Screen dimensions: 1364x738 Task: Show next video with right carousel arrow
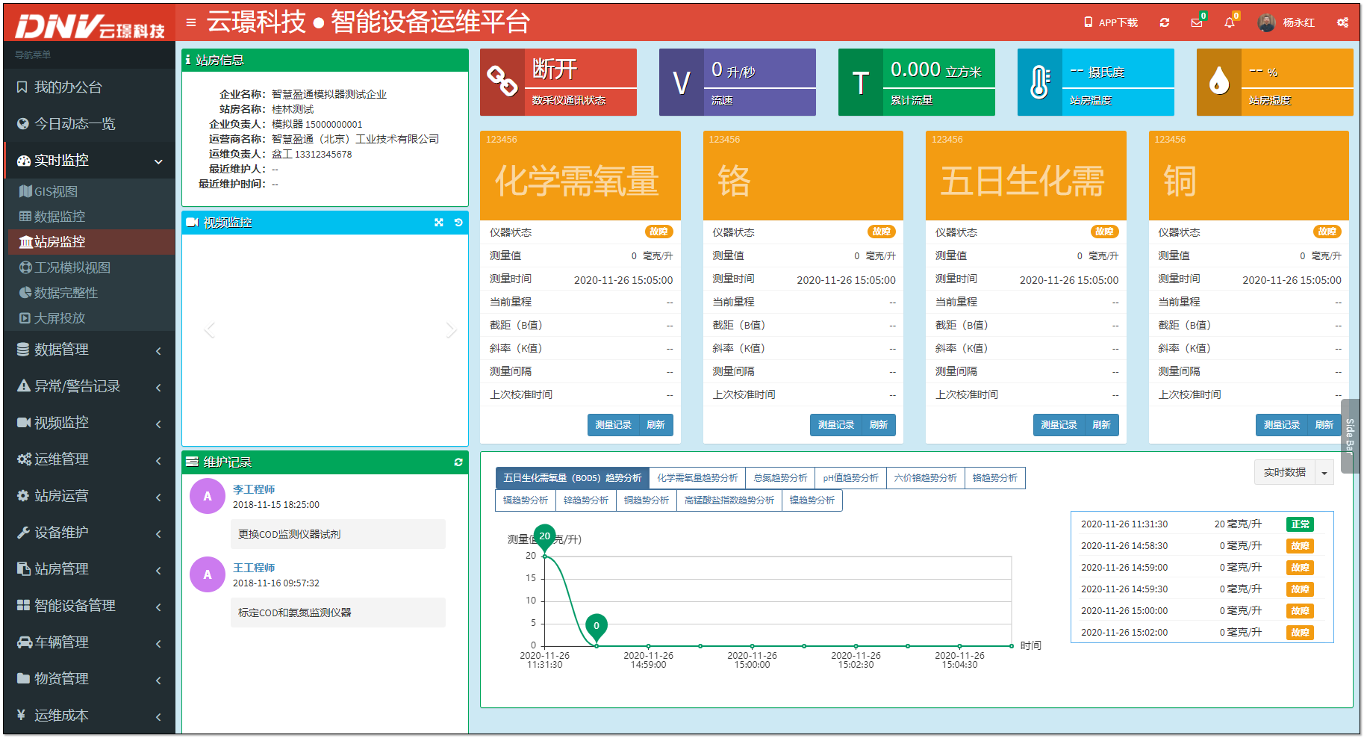(x=451, y=330)
